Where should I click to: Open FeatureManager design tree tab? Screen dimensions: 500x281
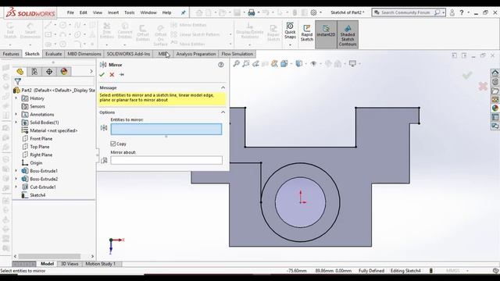[20, 71]
